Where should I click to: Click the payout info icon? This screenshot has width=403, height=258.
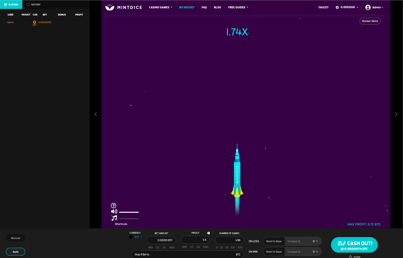(x=208, y=233)
